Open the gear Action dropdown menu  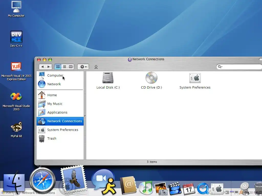click(x=83, y=67)
